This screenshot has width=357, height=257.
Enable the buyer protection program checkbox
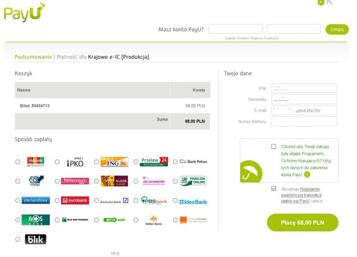pyautogui.click(x=274, y=146)
